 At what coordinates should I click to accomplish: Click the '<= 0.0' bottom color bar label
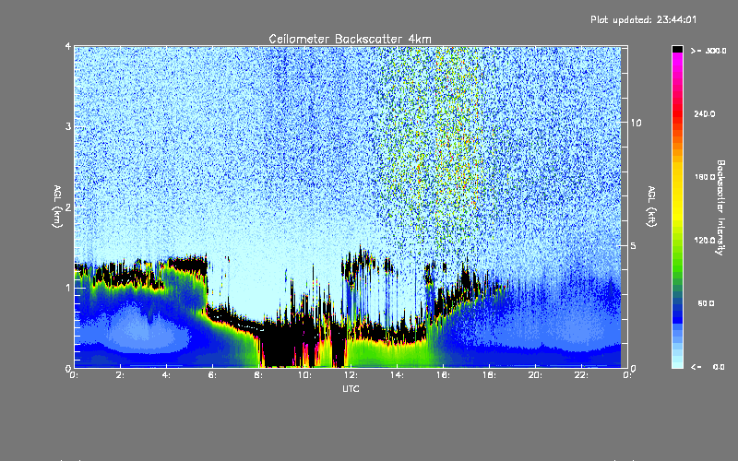click(708, 367)
